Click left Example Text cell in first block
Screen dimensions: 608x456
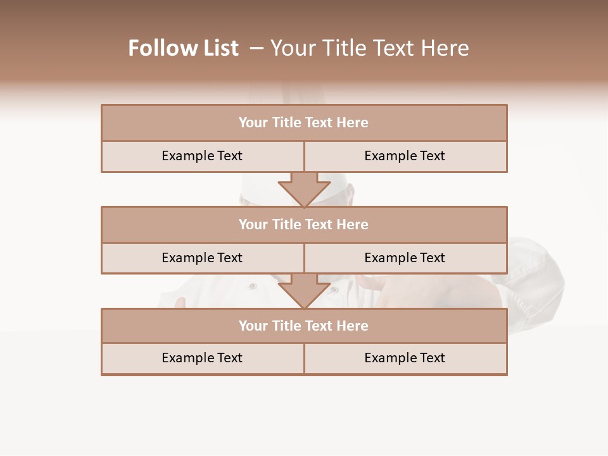(202, 156)
